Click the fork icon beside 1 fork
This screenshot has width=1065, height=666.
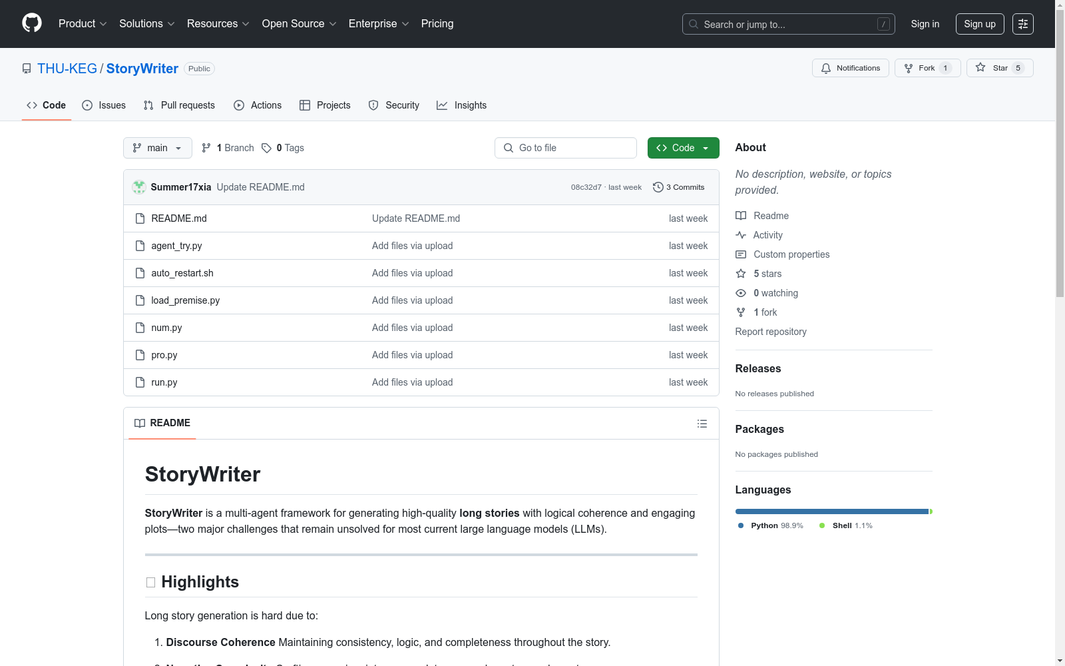tap(741, 312)
